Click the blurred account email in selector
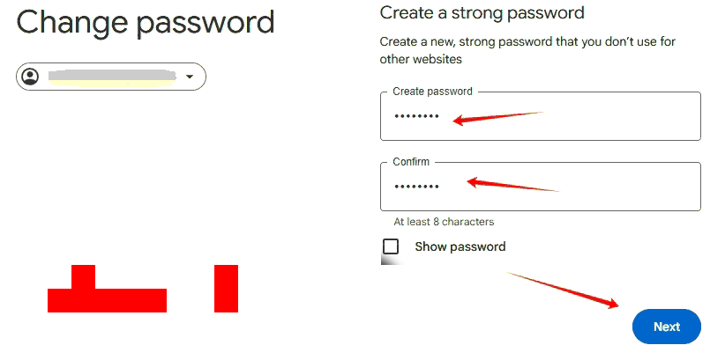 point(110,77)
